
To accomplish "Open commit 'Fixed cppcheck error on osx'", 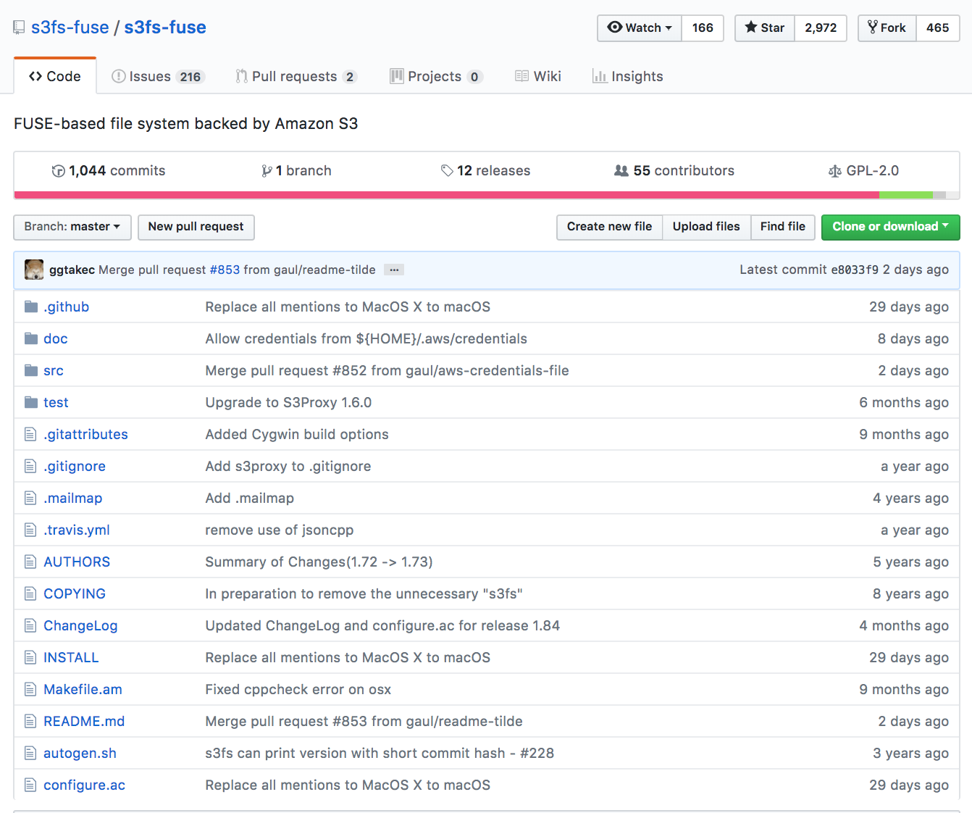I will click(x=298, y=689).
